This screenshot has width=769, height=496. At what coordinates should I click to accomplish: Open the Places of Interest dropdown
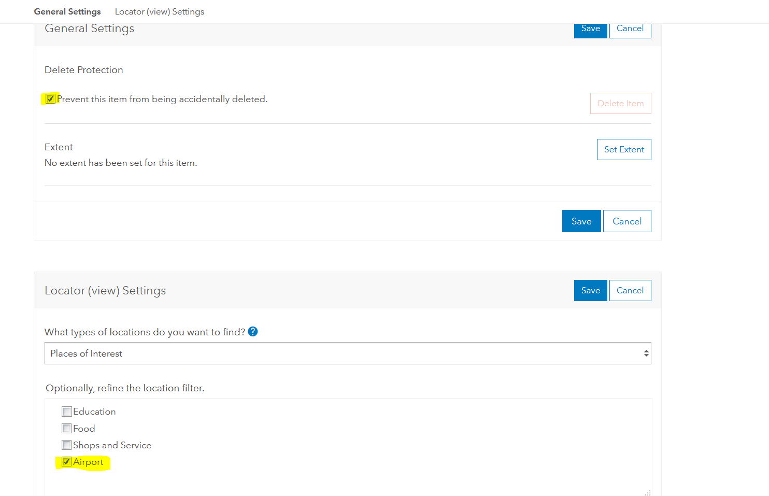coord(347,353)
